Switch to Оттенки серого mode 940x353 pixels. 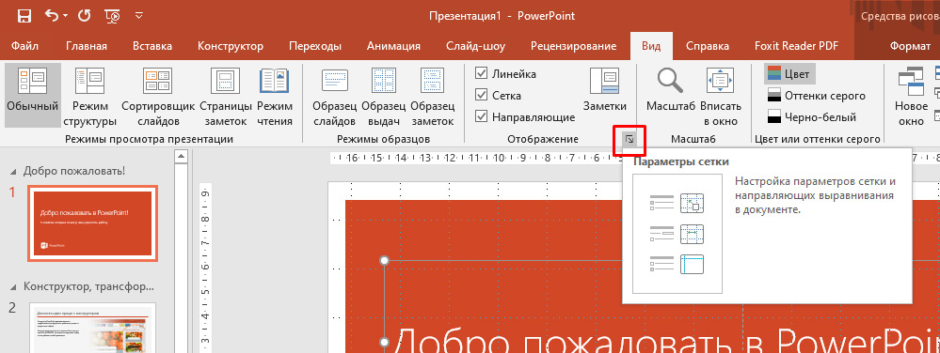[x=817, y=96]
